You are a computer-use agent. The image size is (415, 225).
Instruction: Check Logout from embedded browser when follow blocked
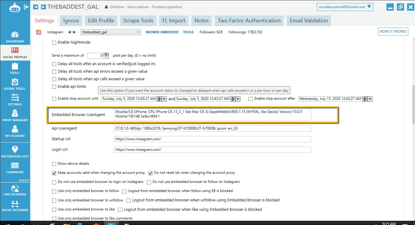[124, 191]
